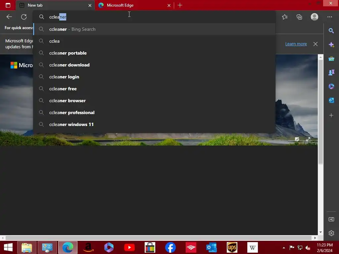Open Microsoft Store from taskbar
This screenshot has height=254, width=339.
150,247
